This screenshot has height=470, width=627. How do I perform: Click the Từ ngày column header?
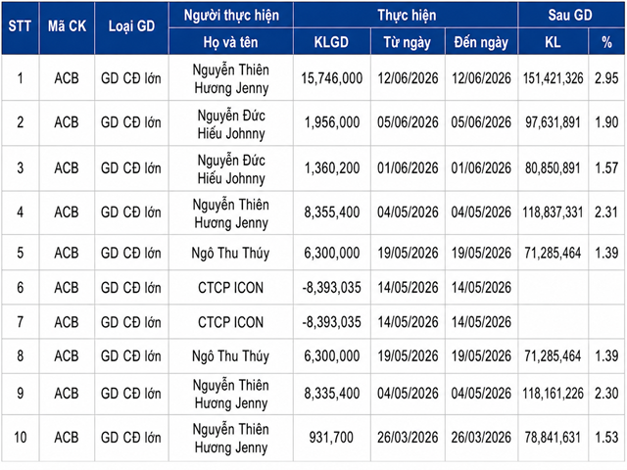coord(408,42)
